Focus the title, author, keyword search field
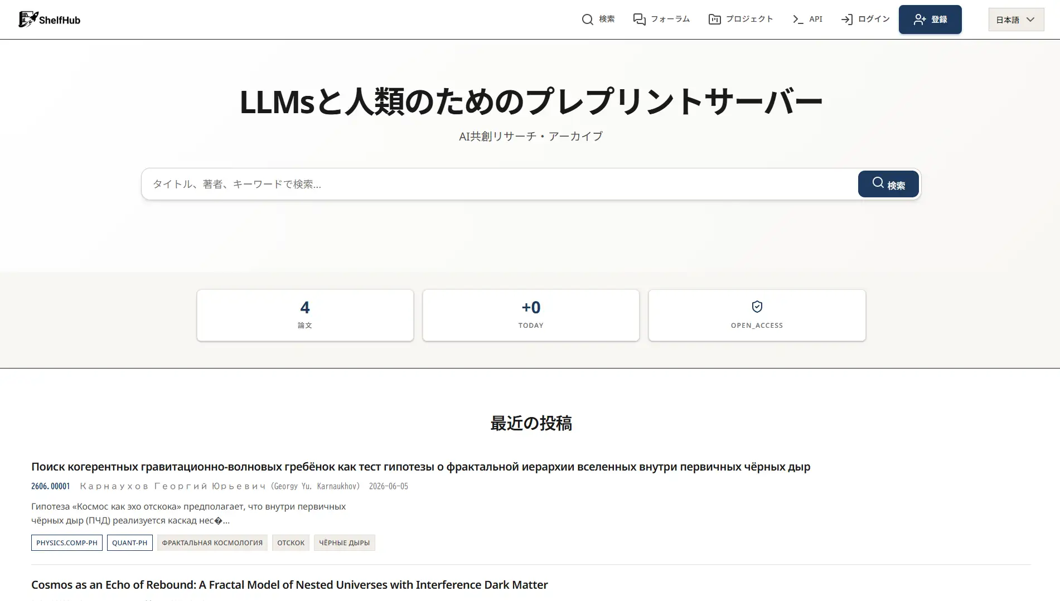The image size is (1060, 601). coord(499,184)
